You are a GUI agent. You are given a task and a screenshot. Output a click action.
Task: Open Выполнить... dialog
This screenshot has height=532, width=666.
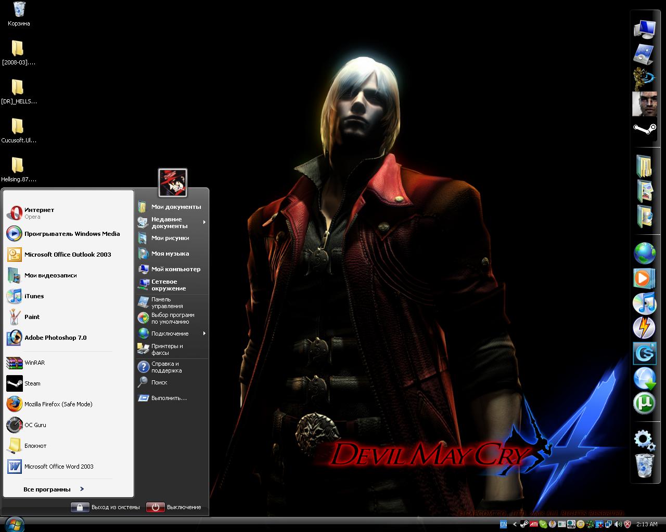[x=172, y=398]
